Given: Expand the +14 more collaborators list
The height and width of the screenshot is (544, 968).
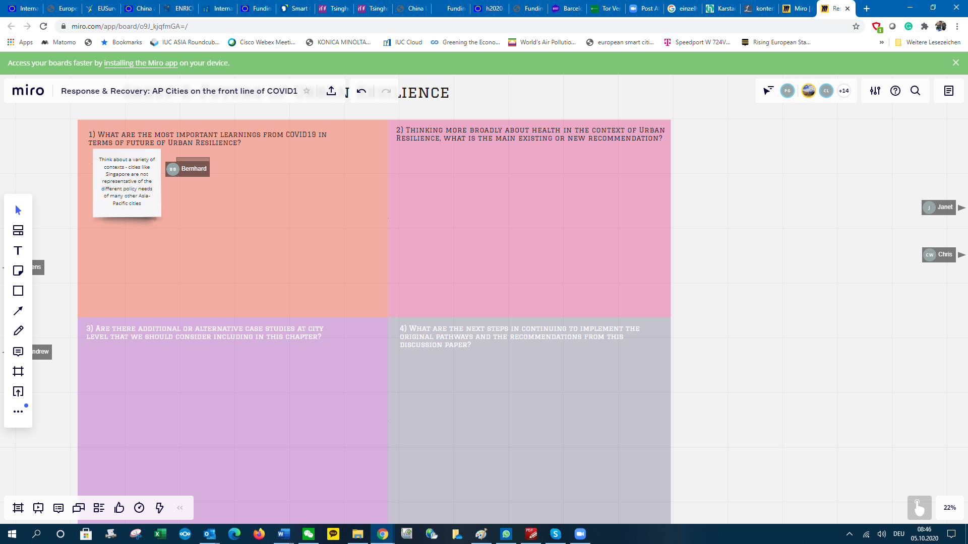Looking at the screenshot, I should 843,91.
